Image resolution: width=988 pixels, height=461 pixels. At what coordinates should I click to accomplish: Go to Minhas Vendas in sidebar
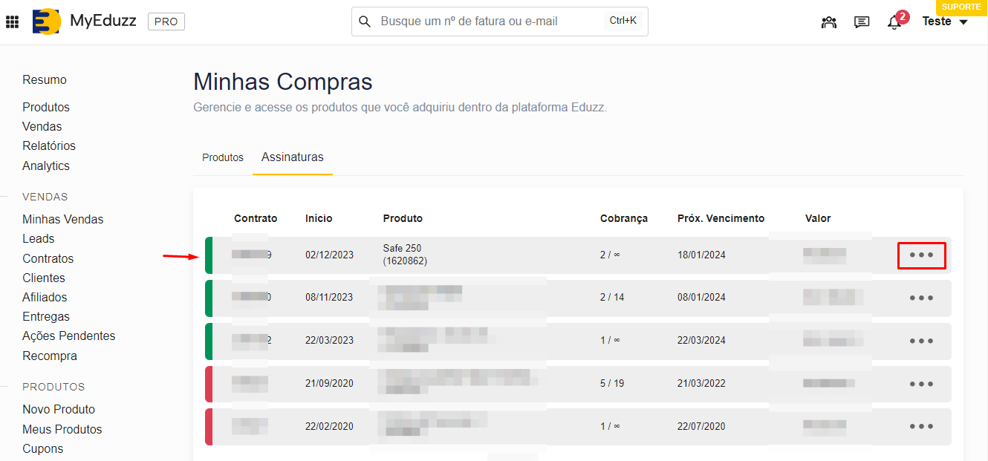click(63, 219)
